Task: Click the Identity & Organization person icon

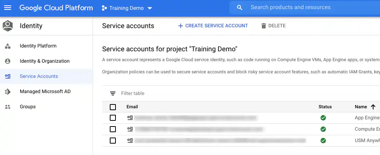Action: pos(8,61)
